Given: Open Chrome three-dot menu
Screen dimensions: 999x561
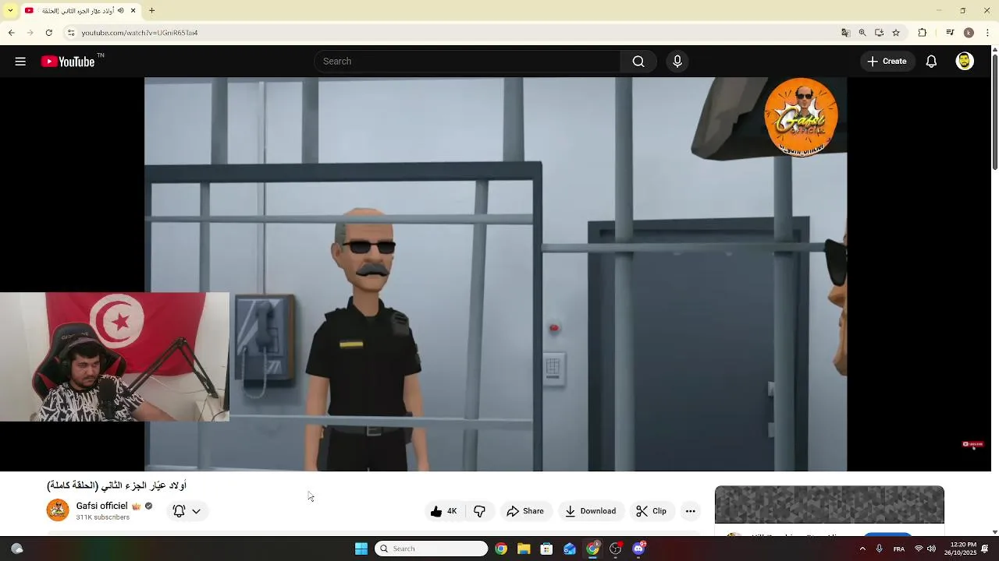Looking at the screenshot, I should point(988,33).
